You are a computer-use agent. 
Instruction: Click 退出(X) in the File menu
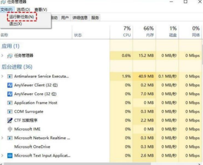[x=16, y=24]
